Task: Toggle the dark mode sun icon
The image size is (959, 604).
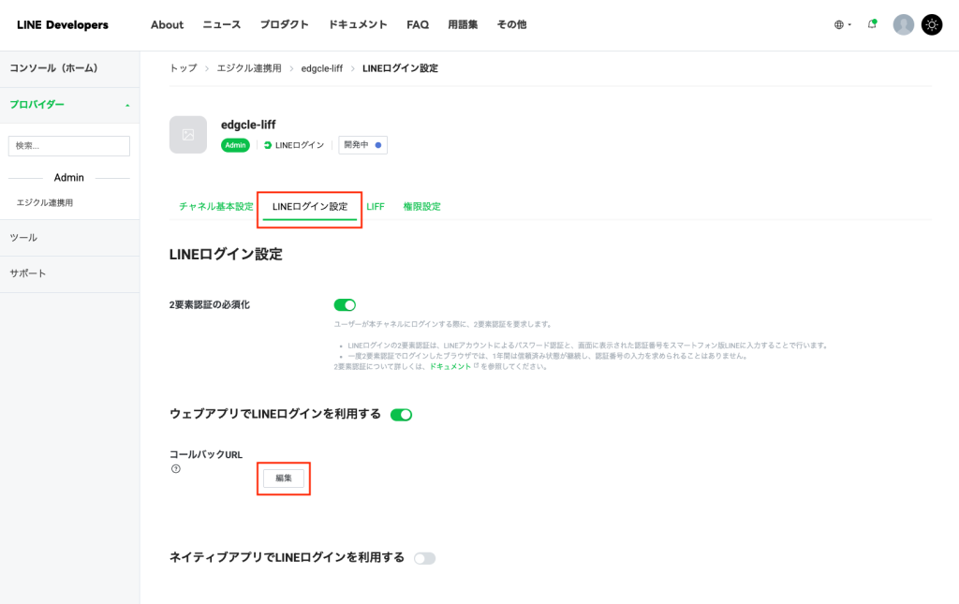Action: pyautogui.click(x=932, y=25)
